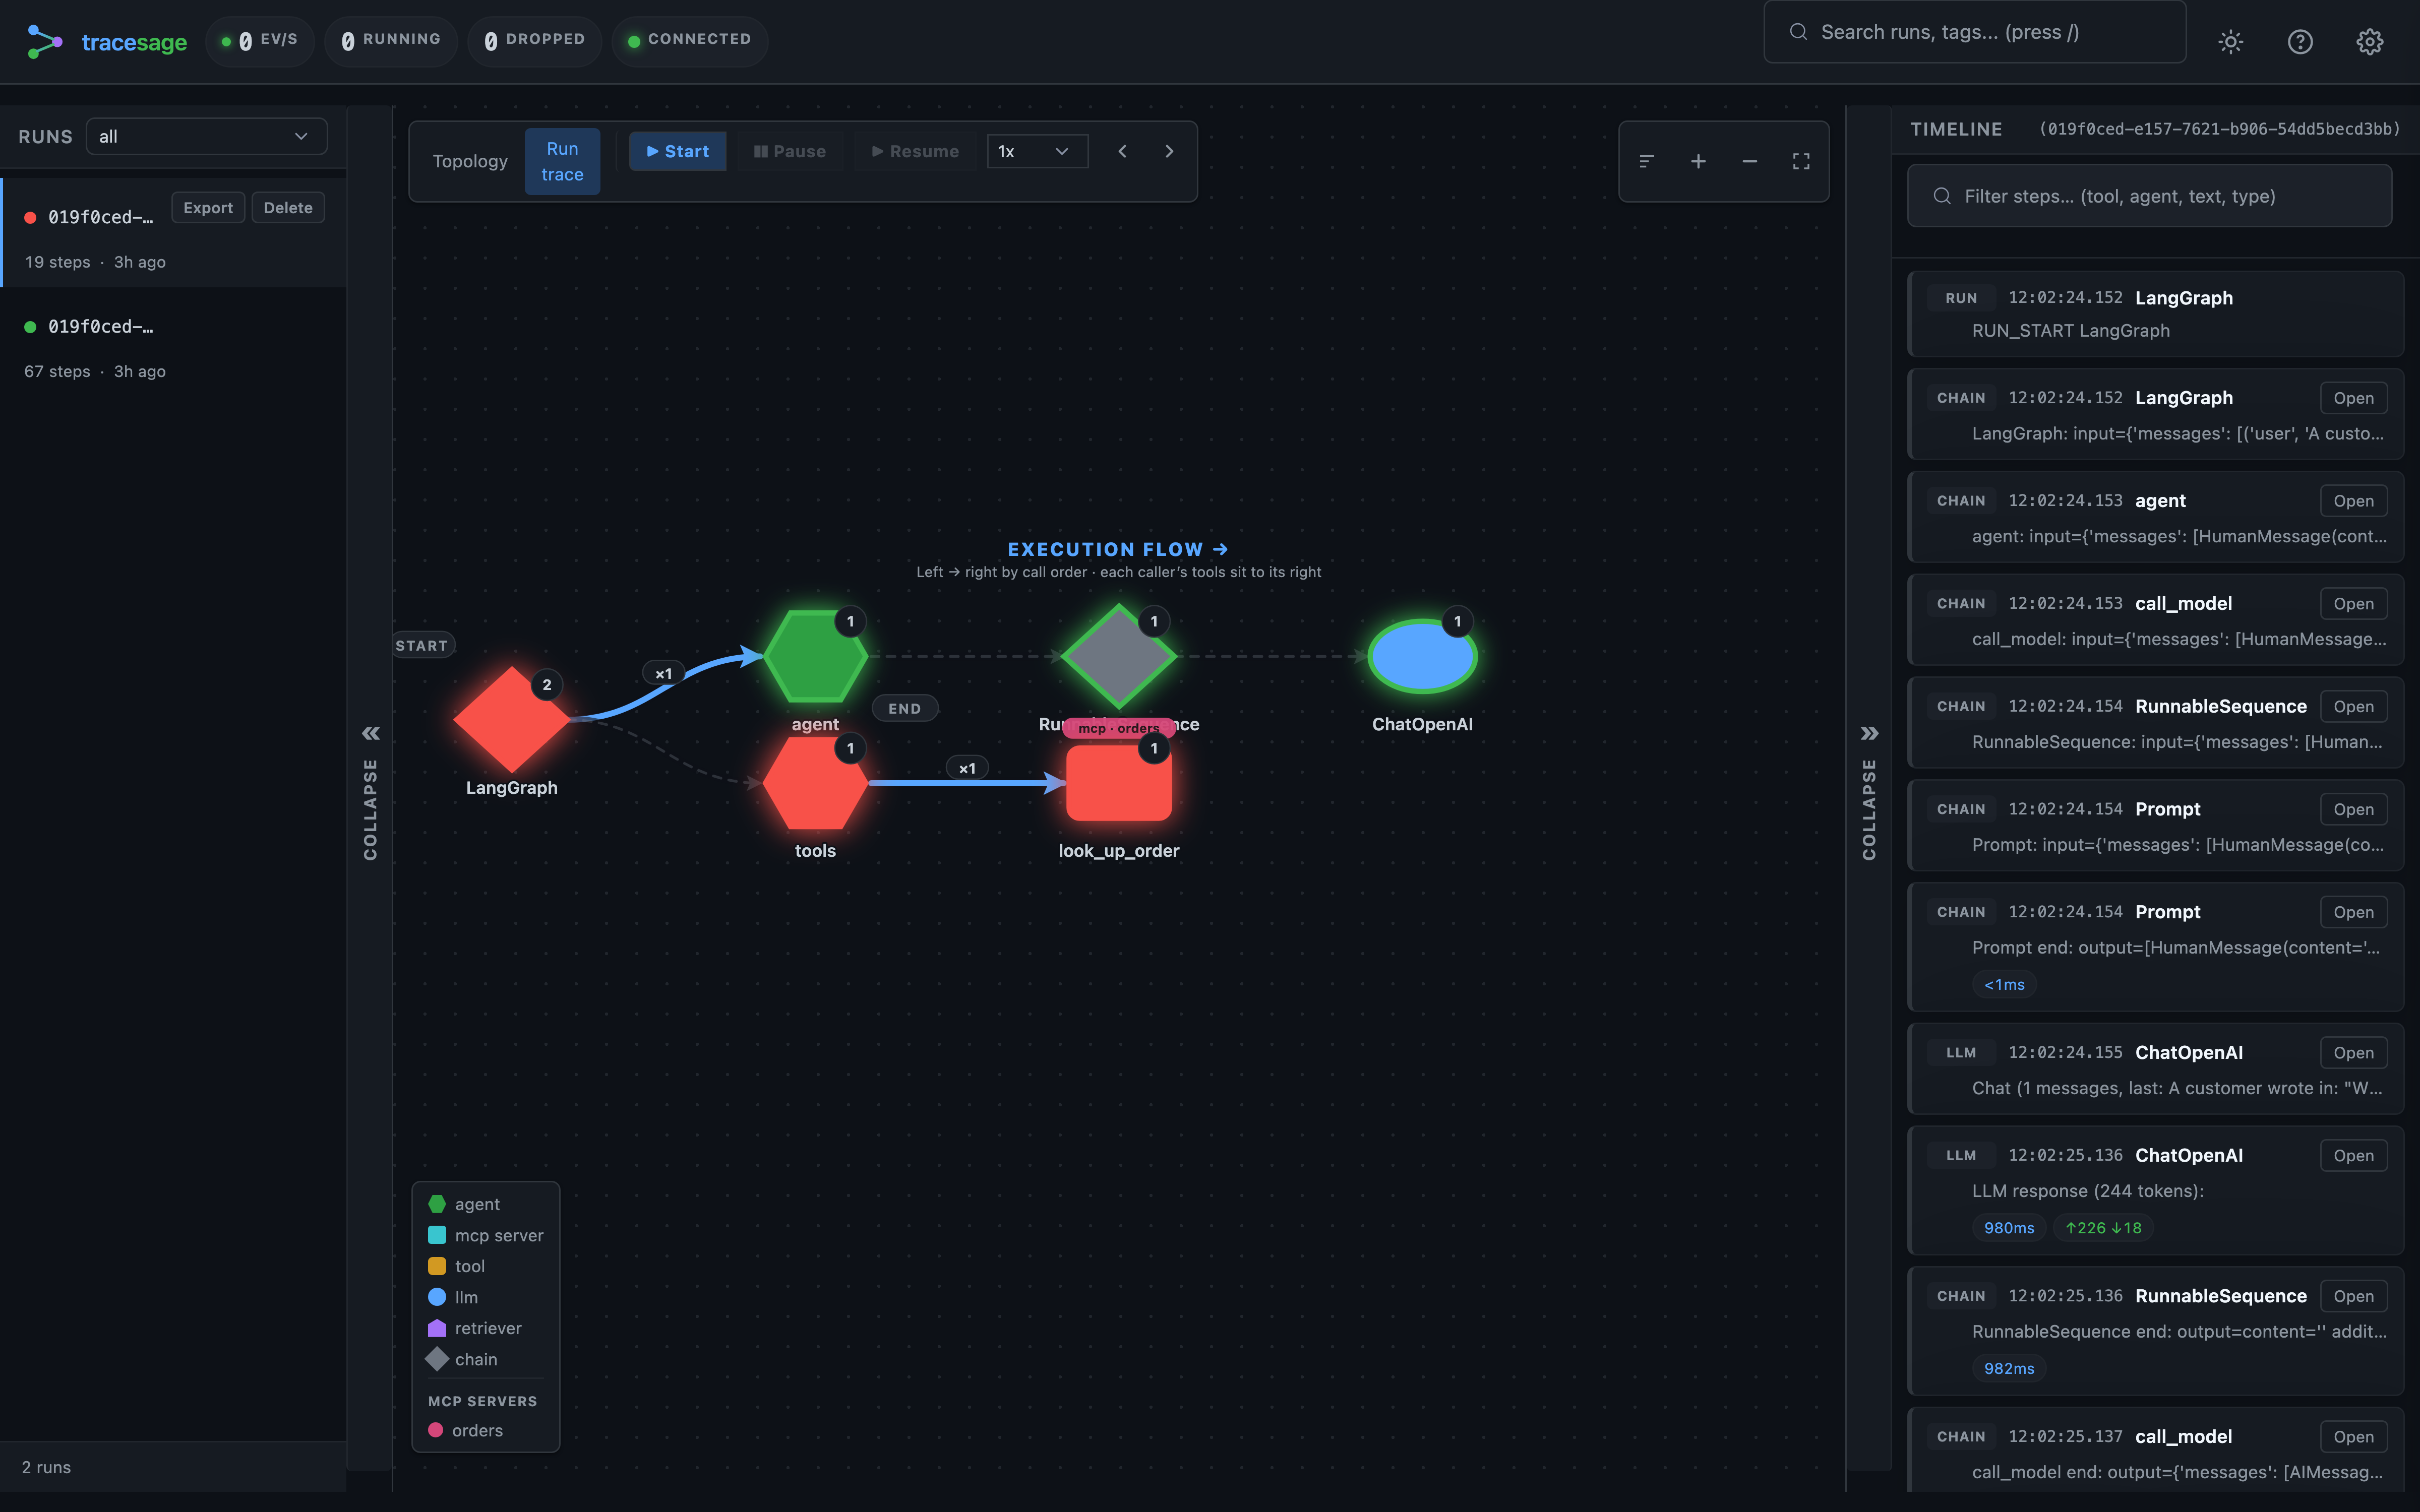Click the layout align icon in graph controls
Screen dimensions: 2420x1512
click(x=1647, y=161)
